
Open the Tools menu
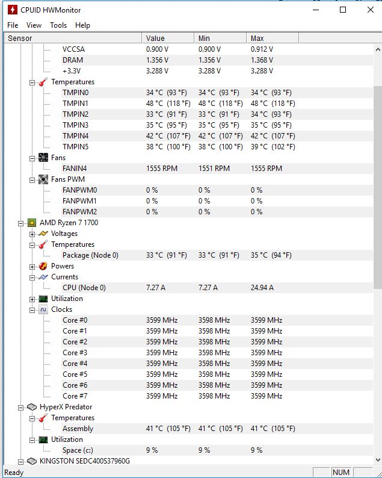pos(58,25)
